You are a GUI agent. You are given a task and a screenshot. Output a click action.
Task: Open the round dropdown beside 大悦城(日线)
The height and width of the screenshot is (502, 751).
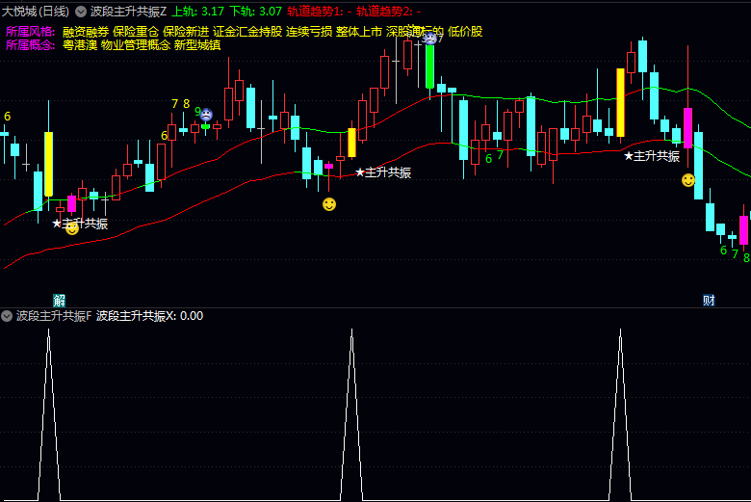(81, 12)
